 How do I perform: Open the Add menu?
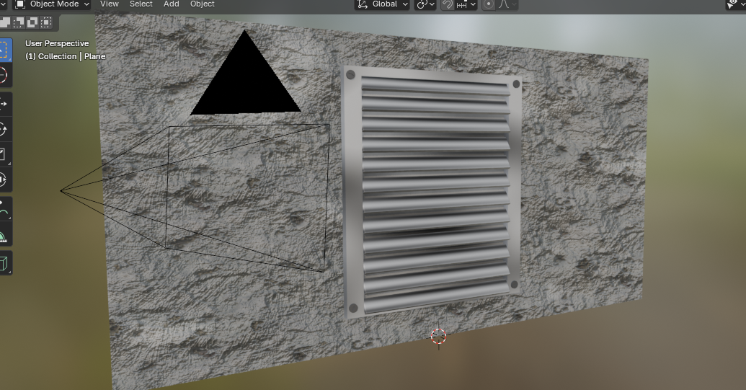[172, 4]
